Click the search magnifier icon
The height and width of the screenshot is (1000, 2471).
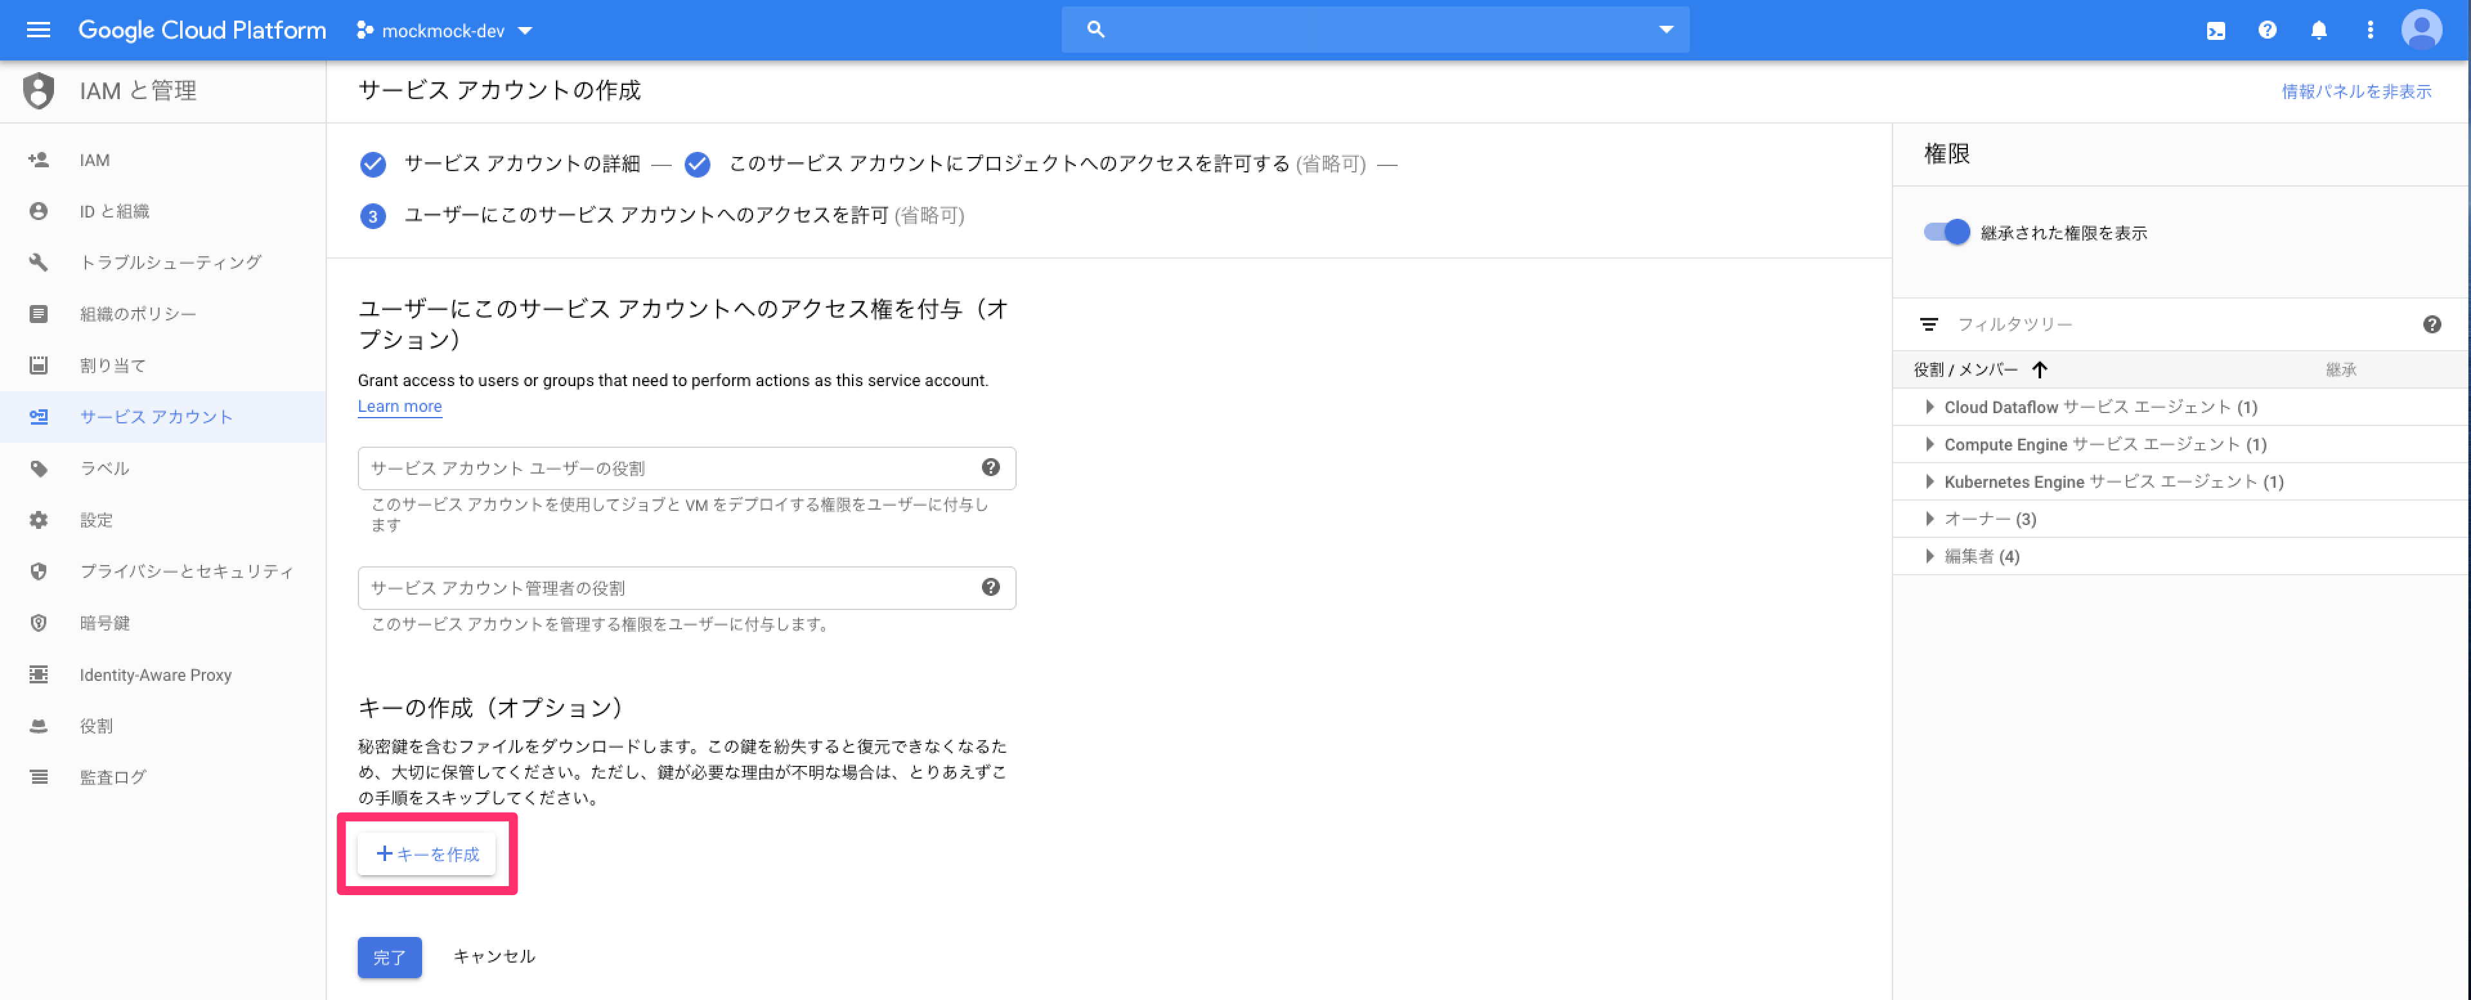[1095, 30]
